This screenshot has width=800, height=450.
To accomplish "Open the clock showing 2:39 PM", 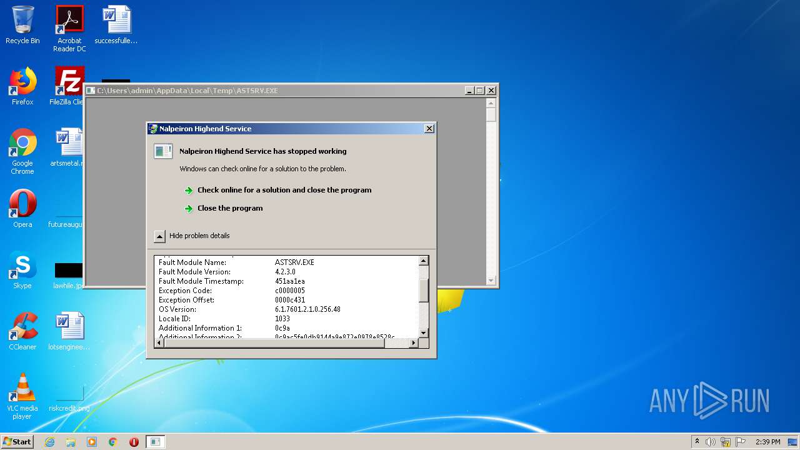I will tap(767, 442).
